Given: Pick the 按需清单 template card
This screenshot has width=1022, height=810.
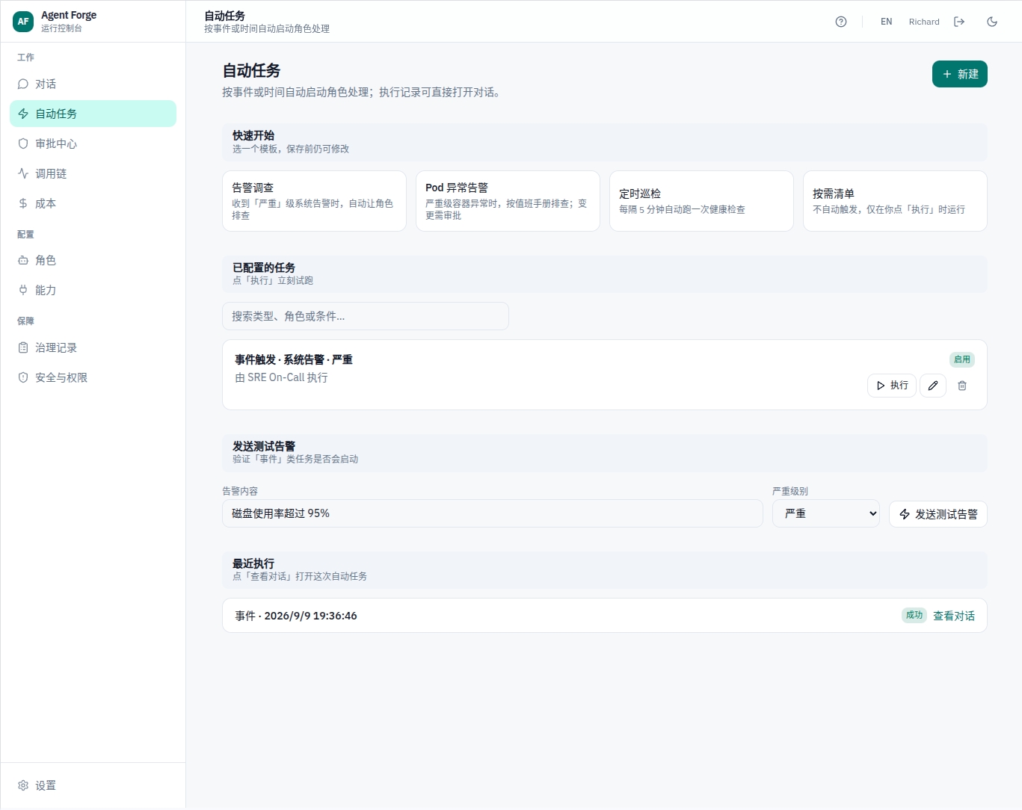Looking at the screenshot, I should (895, 201).
